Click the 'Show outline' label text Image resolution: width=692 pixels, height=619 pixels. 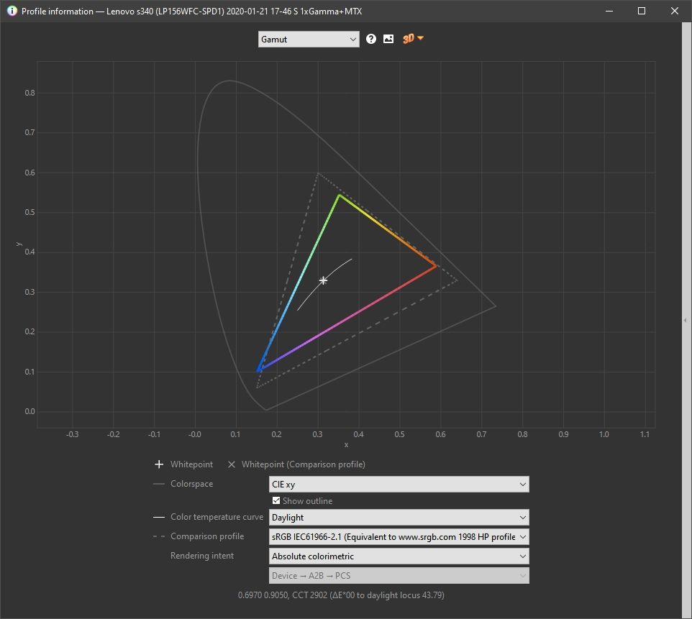[x=308, y=501]
